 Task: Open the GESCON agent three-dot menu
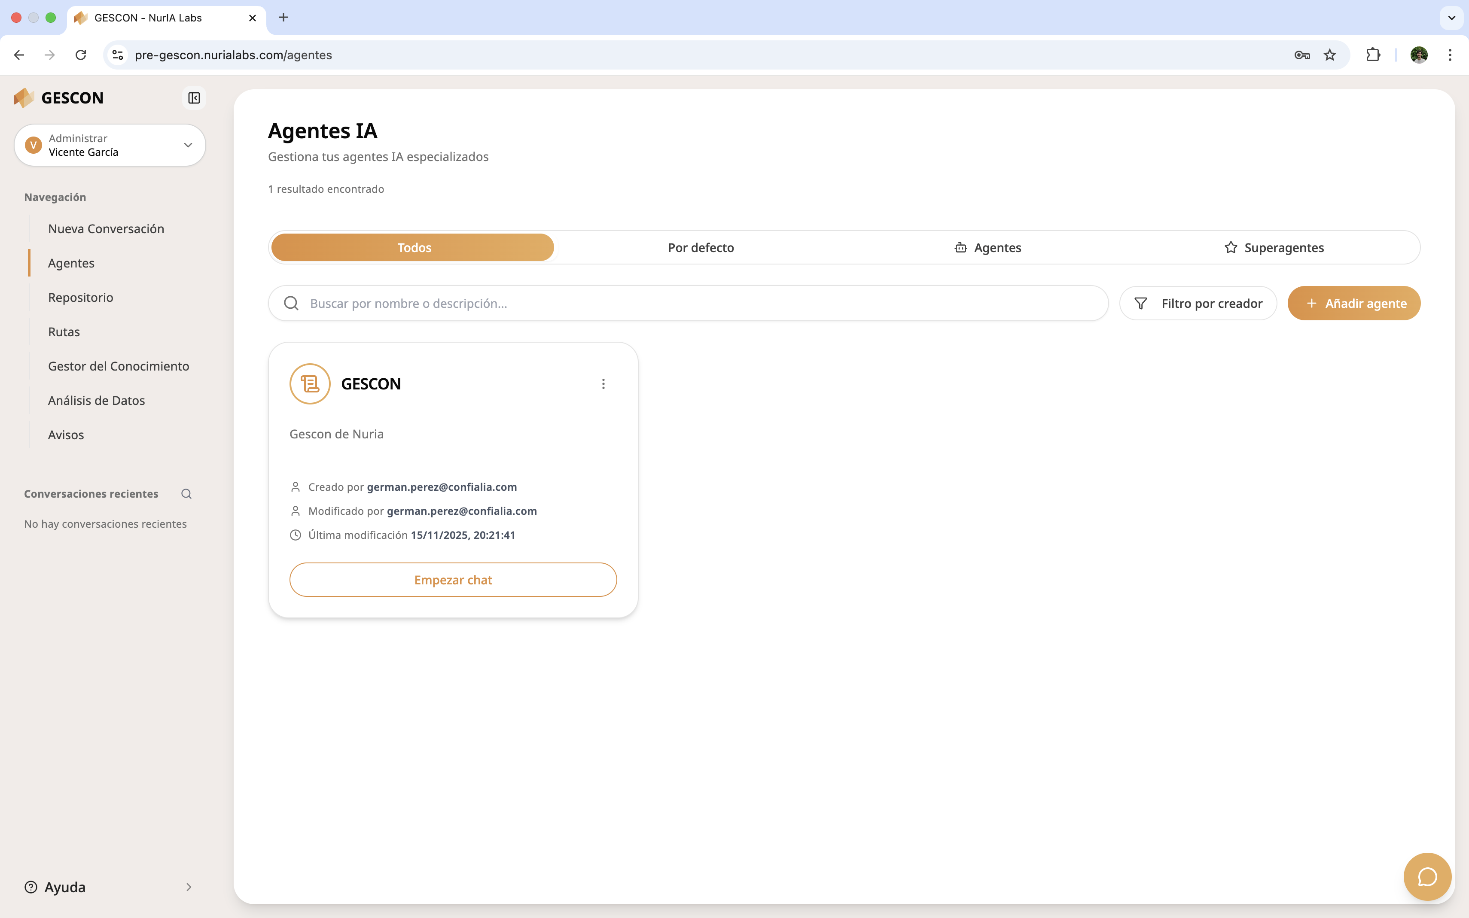click(x=603, y=384)
